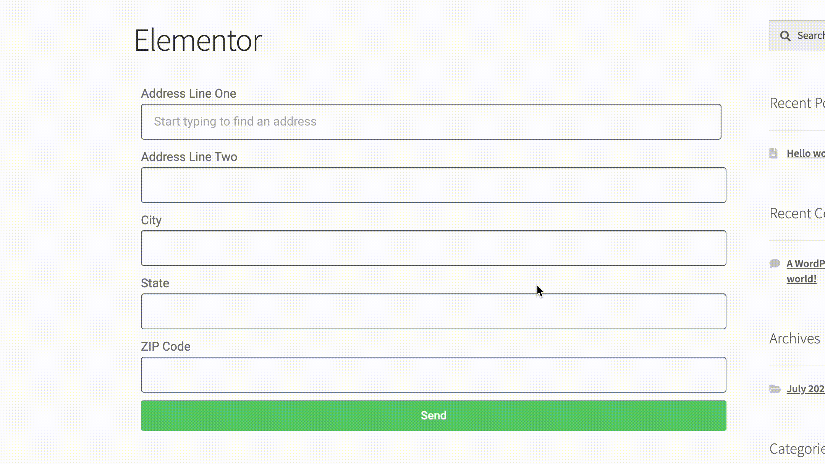Click the document icon beside Hello world post
This screenshot has width=825, height=464.
coord(774,153)
